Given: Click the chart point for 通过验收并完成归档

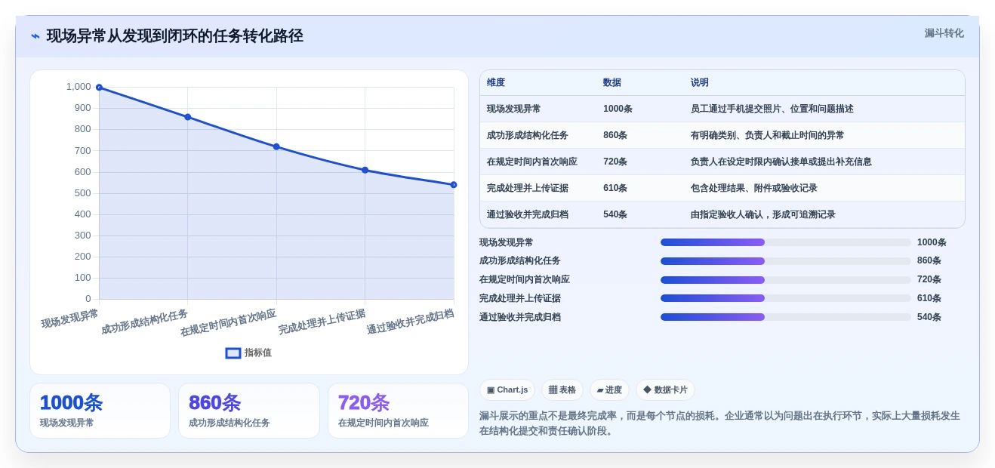Looking at the screenshot, I should point(454,184).
